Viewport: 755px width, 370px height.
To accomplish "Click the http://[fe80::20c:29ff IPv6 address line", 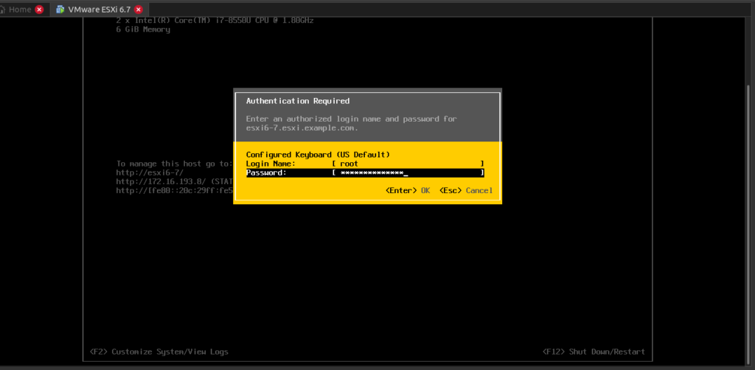I will click(175, 191).
